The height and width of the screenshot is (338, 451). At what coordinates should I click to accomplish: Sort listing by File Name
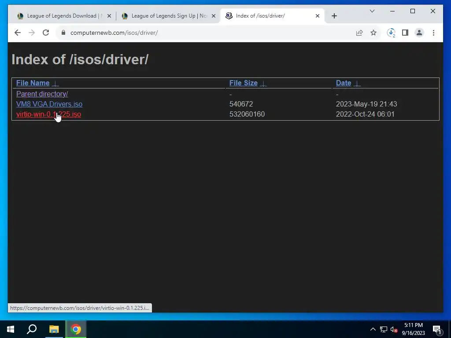coord(33,83)
